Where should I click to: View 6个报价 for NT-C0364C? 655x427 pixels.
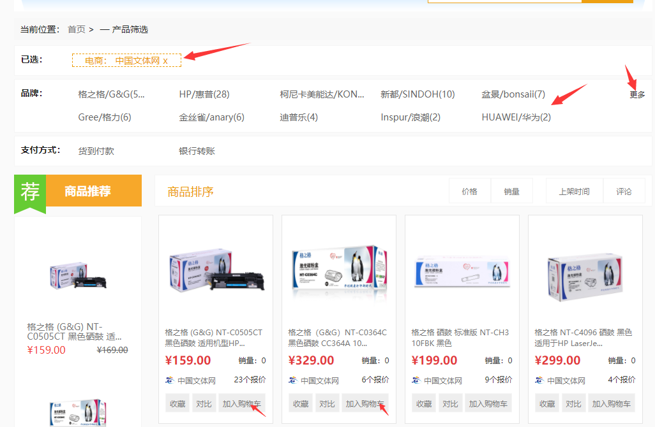pos(375,380)
